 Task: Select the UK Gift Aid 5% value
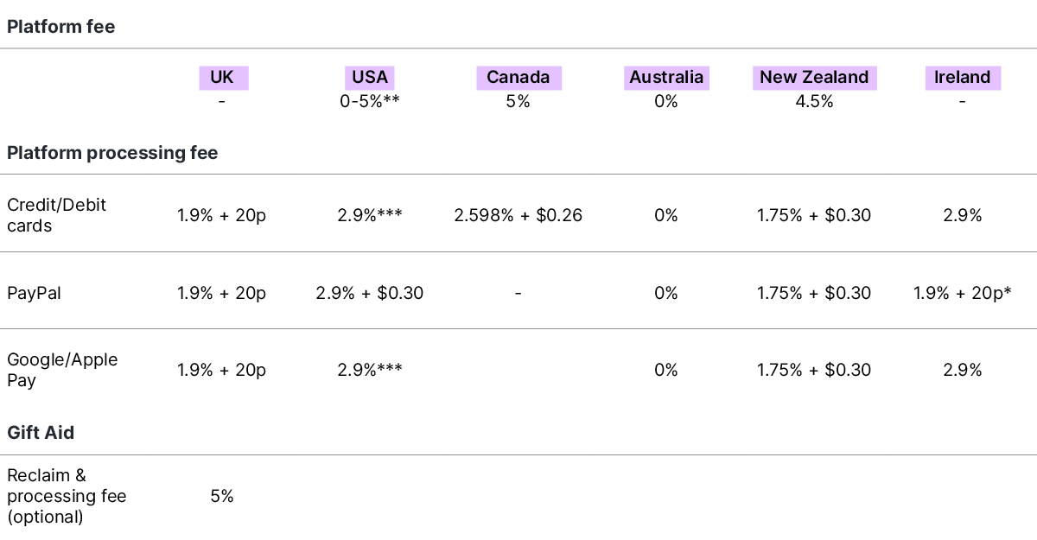tap(222, 496)
